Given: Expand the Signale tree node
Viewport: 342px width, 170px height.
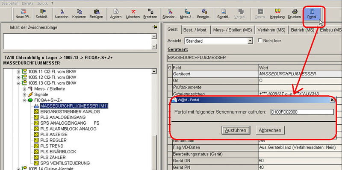Looking at the screenshot, I should point(24,94).
